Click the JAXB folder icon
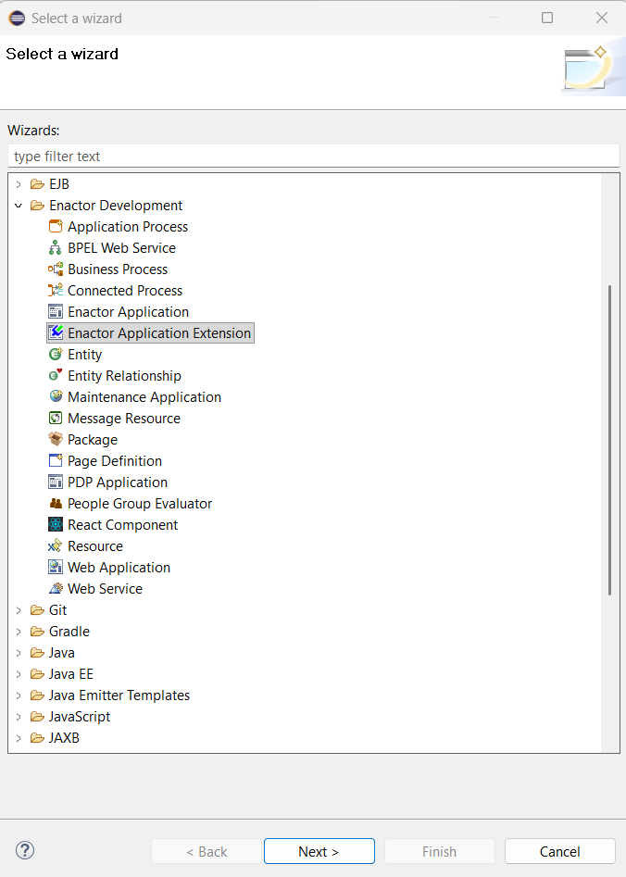 pyautogui.click(x=37, y=738)
